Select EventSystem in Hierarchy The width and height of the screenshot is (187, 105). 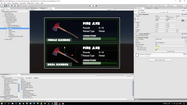pyautogui.click(x=8, y=39)
